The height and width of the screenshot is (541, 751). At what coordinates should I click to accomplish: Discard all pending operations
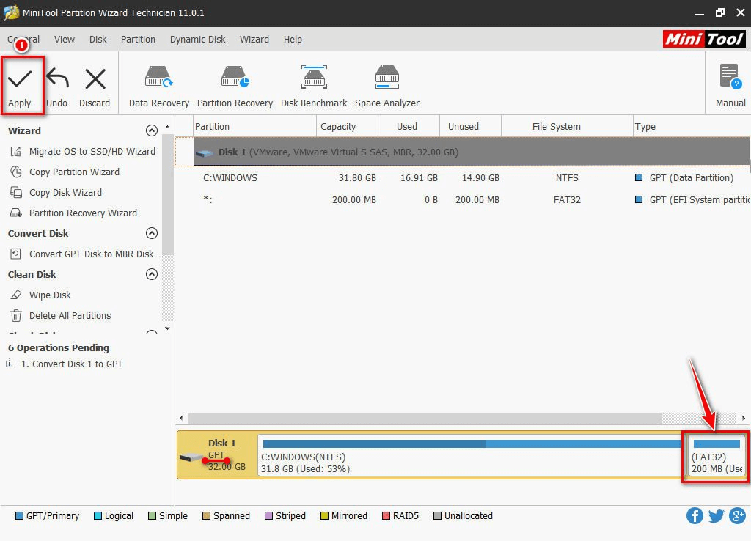pos(95,87)
